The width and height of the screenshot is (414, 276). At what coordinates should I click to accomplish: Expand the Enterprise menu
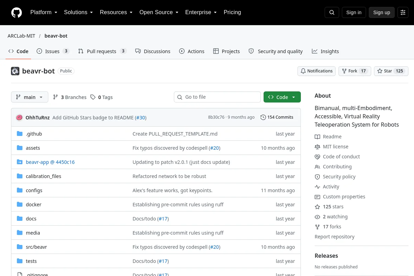201,12
